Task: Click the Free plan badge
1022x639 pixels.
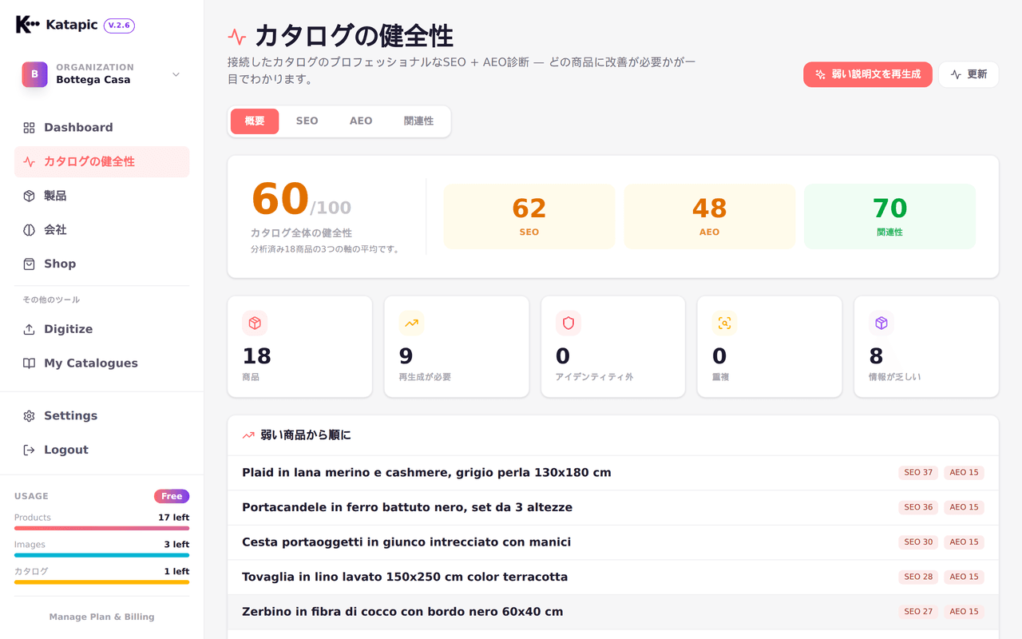Action: pos(172,496)
